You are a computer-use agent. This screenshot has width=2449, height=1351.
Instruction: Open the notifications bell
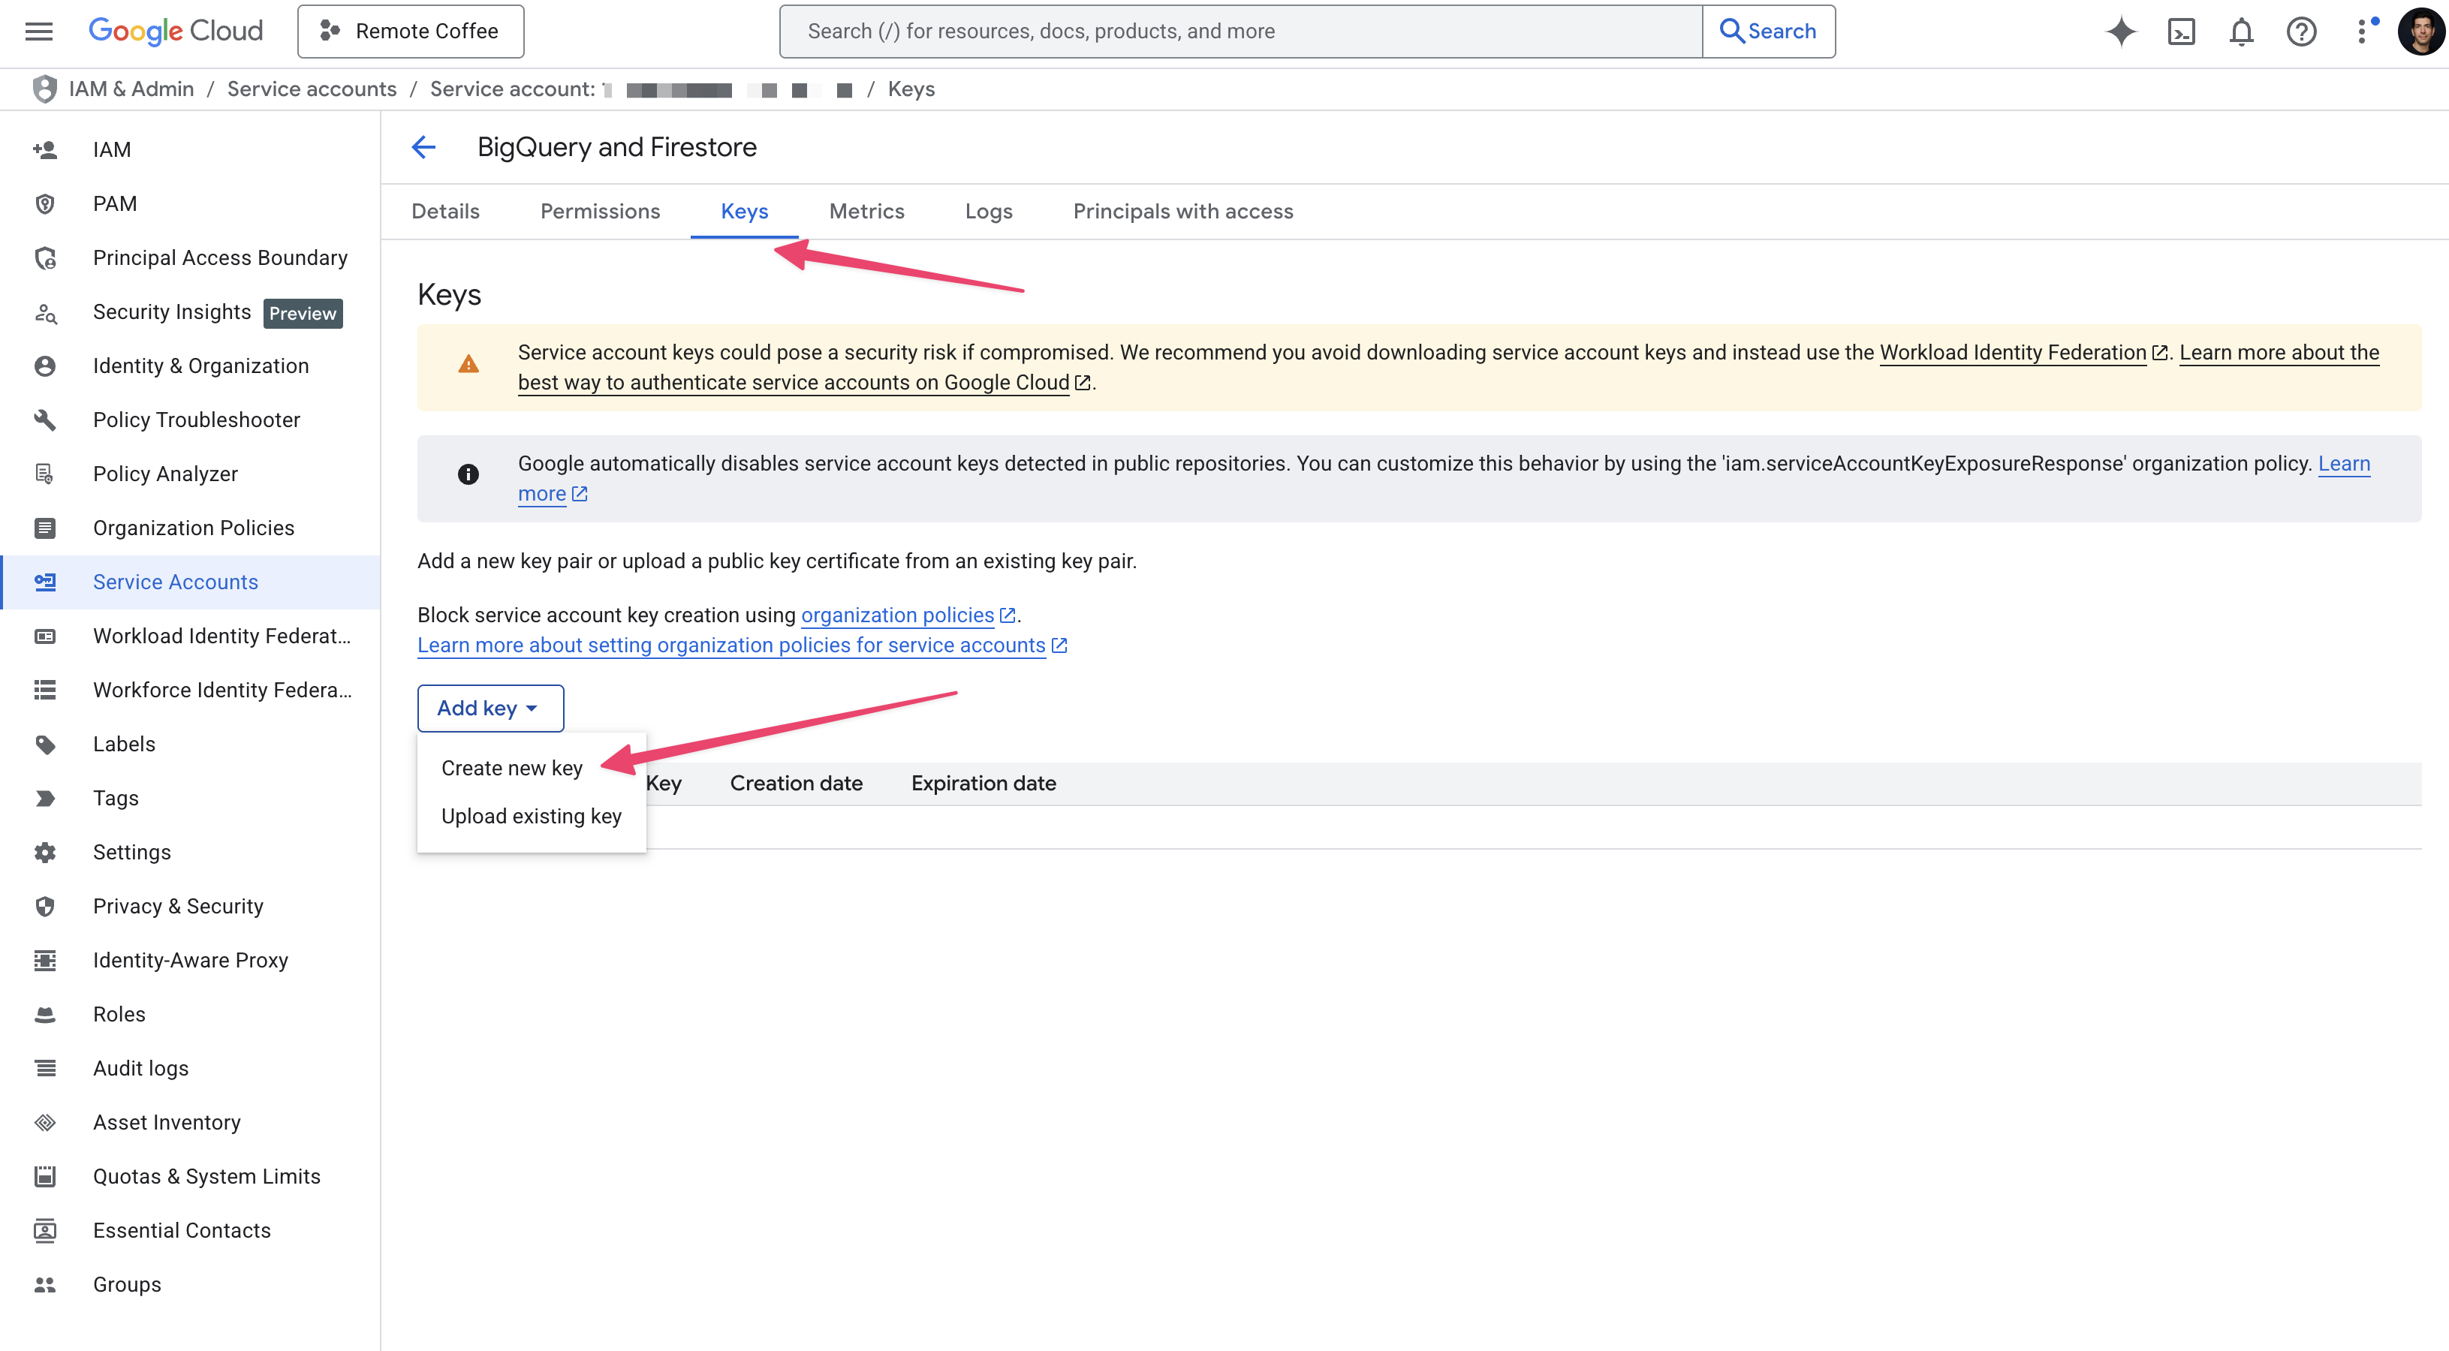(2241, 32)
